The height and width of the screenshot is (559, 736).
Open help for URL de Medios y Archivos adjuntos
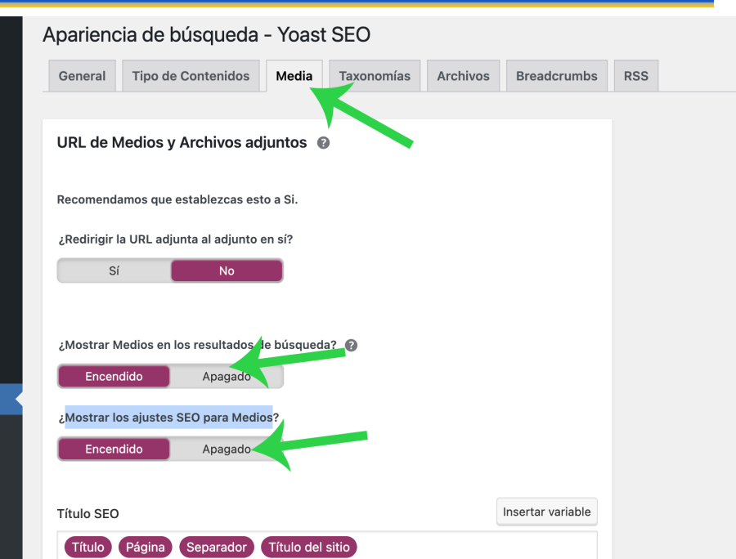323,143
